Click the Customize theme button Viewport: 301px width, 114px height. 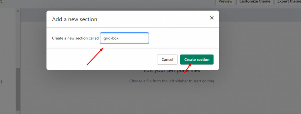tap(255, 2)
